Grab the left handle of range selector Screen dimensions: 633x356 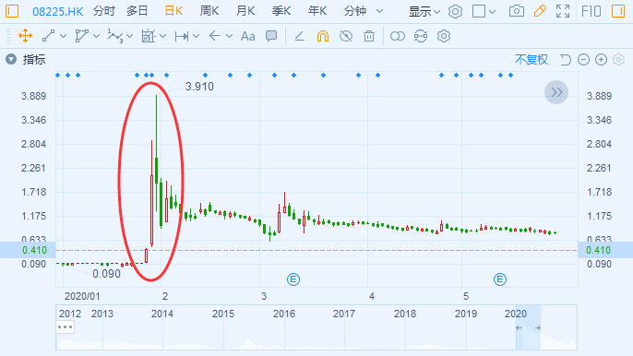(519, 327)
